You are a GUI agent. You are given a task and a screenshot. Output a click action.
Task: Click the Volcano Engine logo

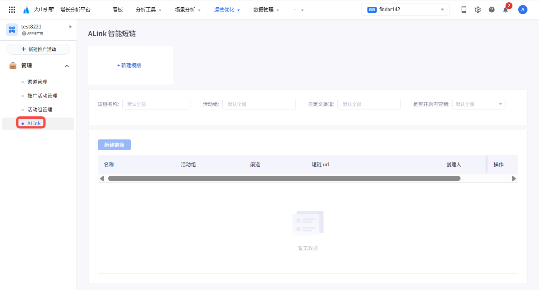pyautogui.click(x=26, y=10)
